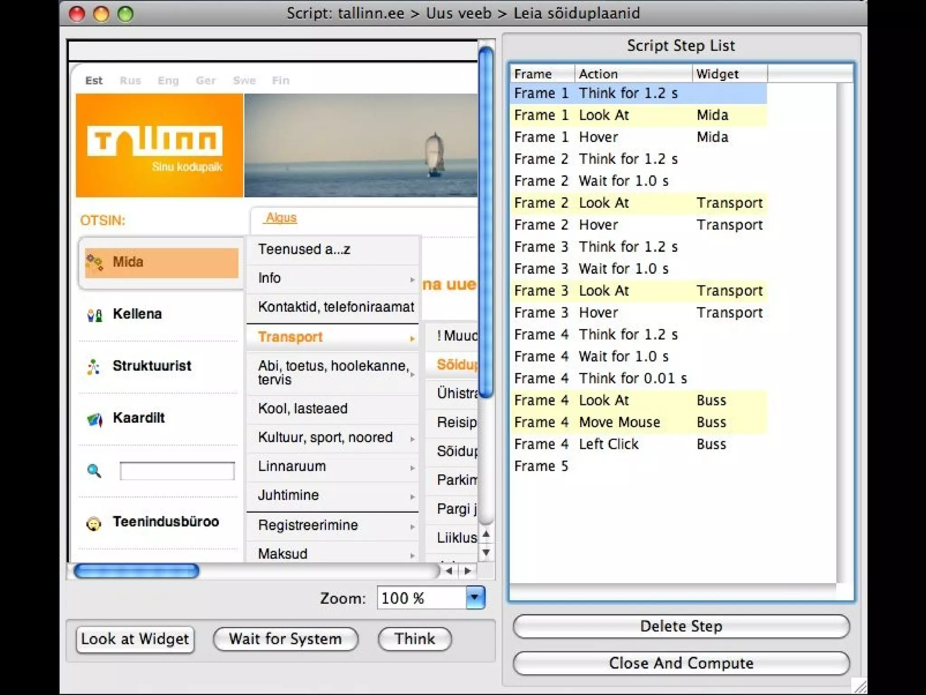The width and height of the screenshot is (926, 695).
Task: Click the Mida gears icon
Action: (x=94, y=262)
